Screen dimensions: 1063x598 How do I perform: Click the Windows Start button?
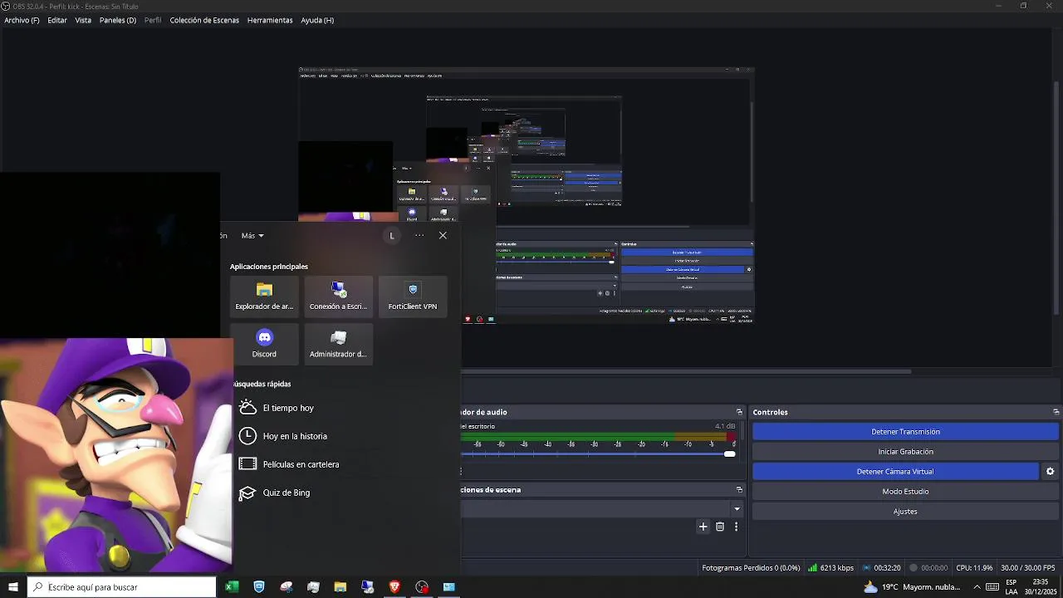click(13, 587)
